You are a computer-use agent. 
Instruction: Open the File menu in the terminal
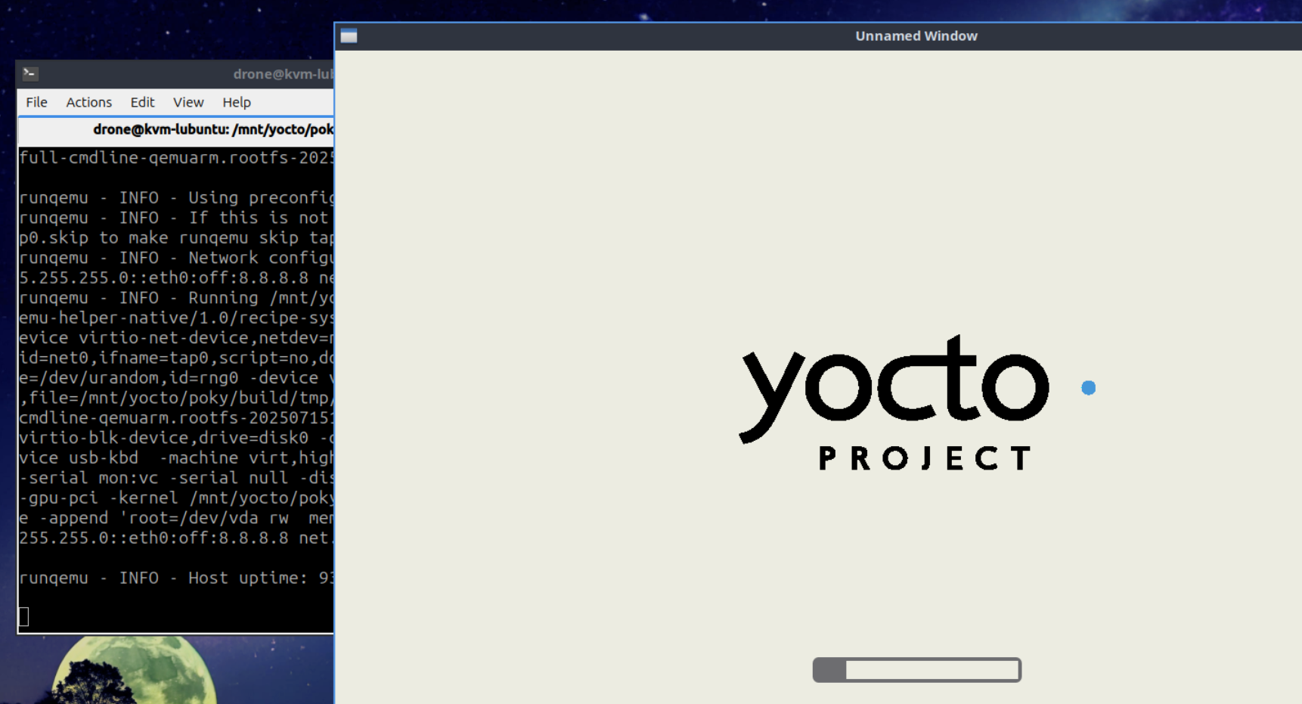coord(36,102)
